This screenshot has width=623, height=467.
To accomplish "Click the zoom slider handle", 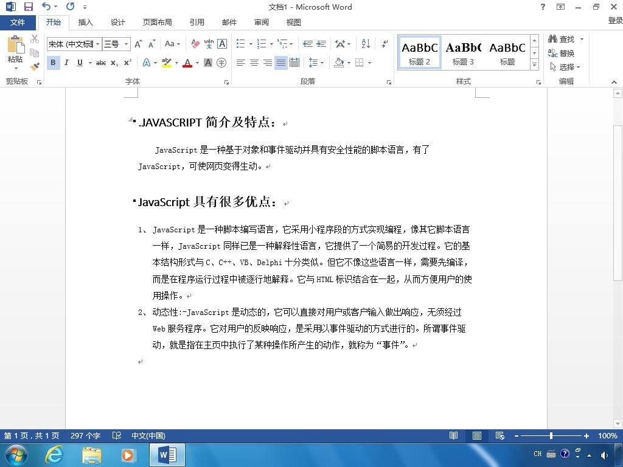I will (x=551, y=435).
